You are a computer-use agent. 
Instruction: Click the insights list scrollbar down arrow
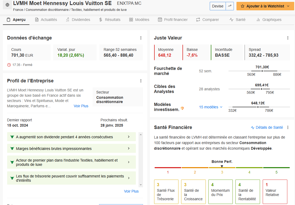tap(141, 185)
